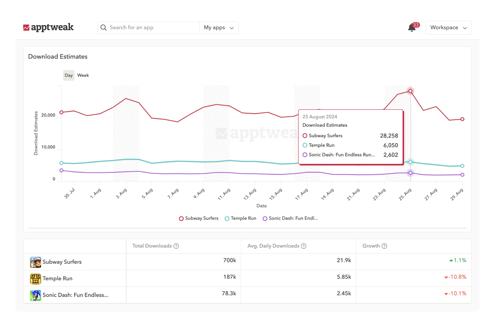495x327 pixels.
Task: Click the apptweak logo
Action: [x=48, y=27]
